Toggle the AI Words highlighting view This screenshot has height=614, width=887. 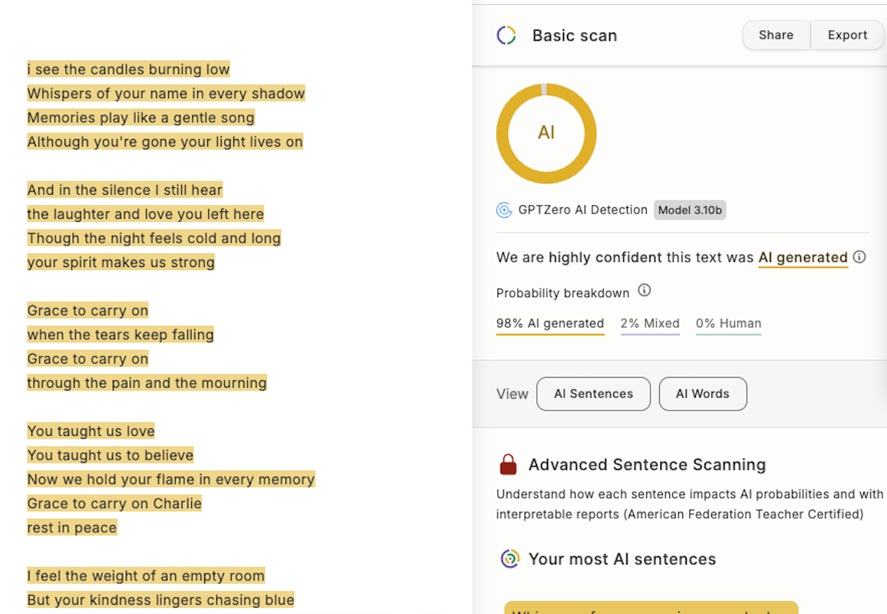coord(703,394)
